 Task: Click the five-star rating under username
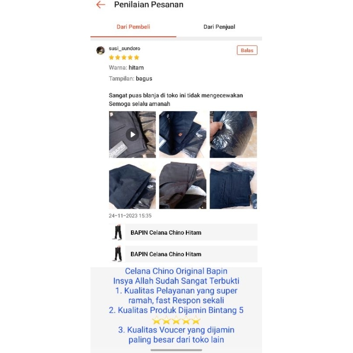tap(124, 57)
